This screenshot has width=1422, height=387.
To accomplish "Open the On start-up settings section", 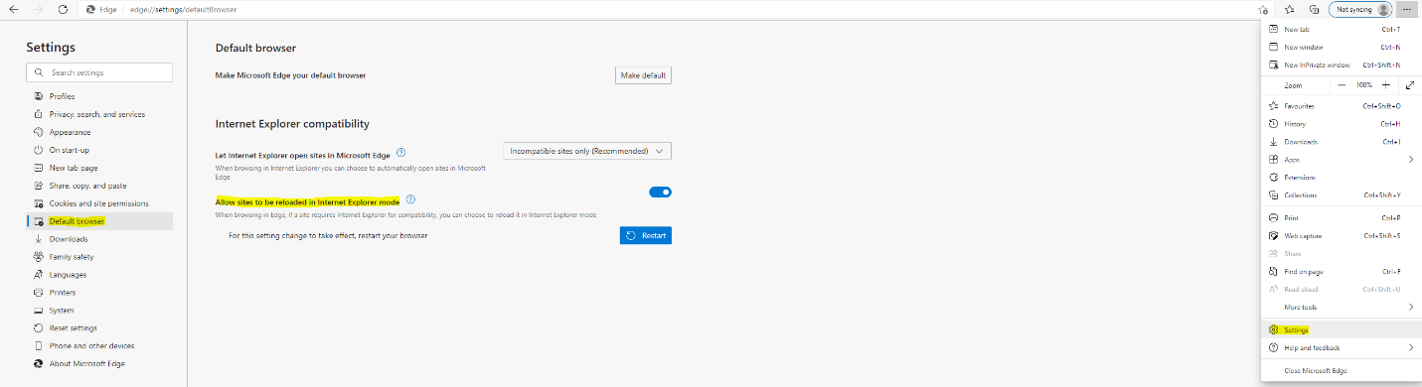I will click(99, 150).
